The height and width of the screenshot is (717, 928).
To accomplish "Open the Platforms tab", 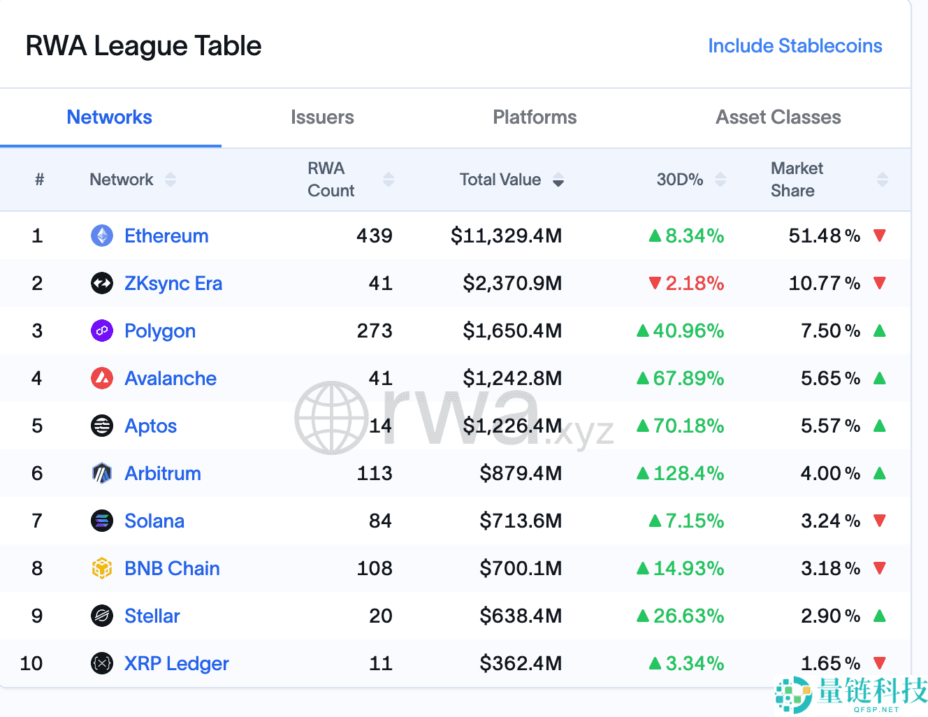I will [535, 117].
